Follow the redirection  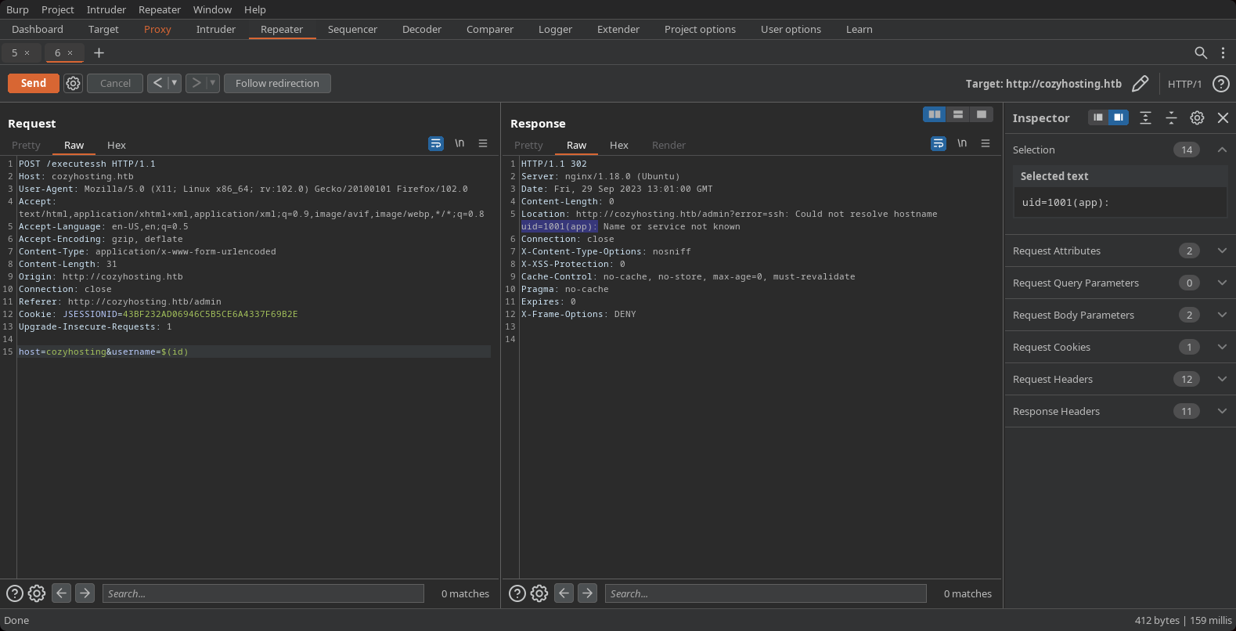coord(277,83)
